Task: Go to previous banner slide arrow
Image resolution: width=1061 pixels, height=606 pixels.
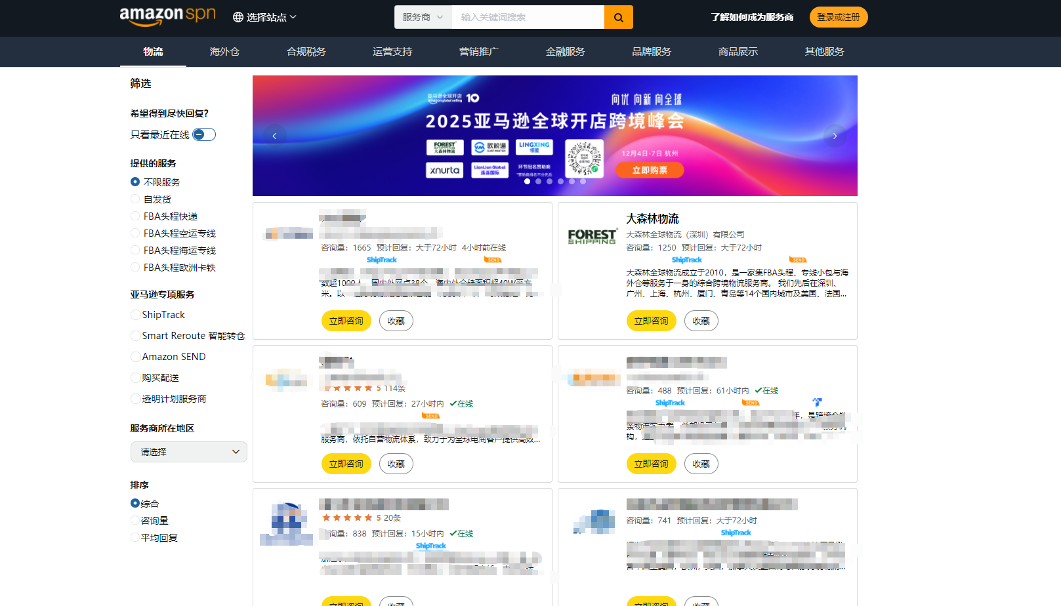Action: click(274, 136)
